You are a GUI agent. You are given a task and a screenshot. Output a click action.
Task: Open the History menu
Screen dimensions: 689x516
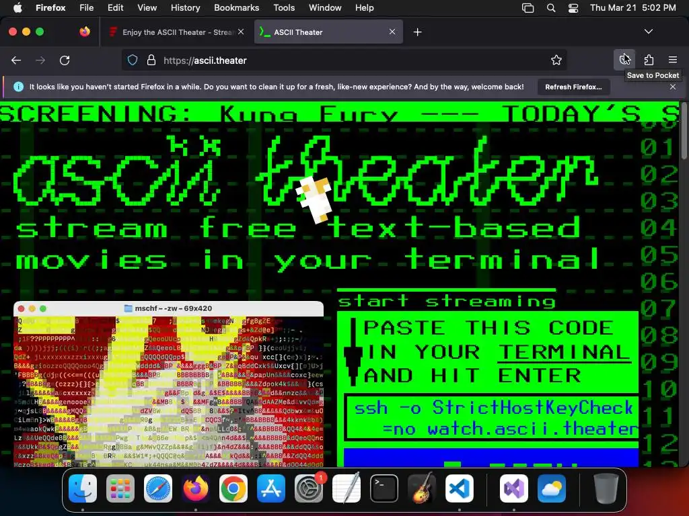[186, 7]
